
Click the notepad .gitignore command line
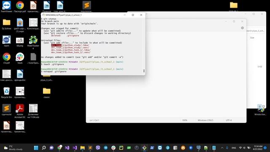coord(54,71)
